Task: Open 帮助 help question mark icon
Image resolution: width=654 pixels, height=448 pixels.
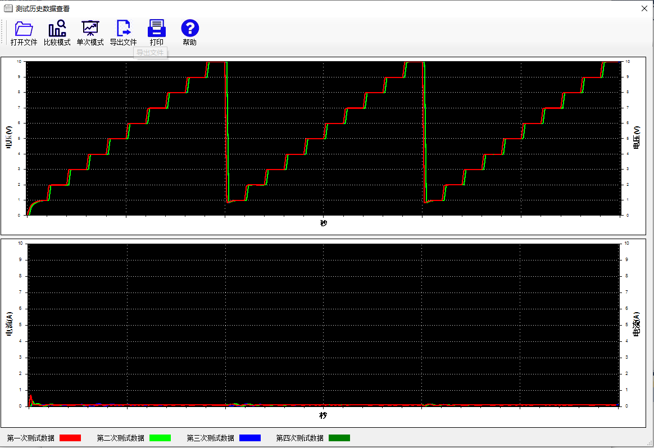Action: (x=190, y=29)
